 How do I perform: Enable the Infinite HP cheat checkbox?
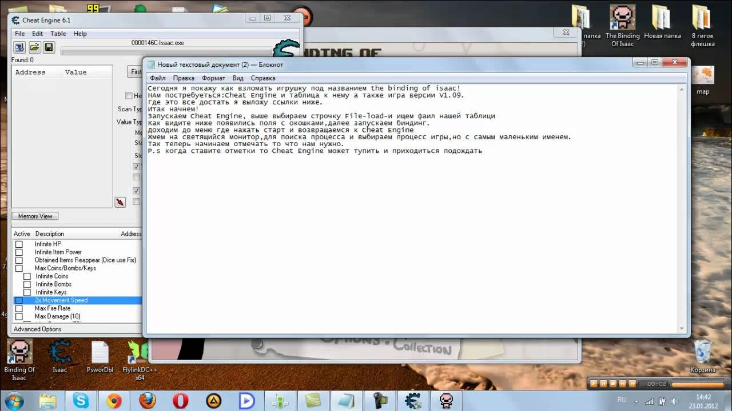tap(19, 244)
